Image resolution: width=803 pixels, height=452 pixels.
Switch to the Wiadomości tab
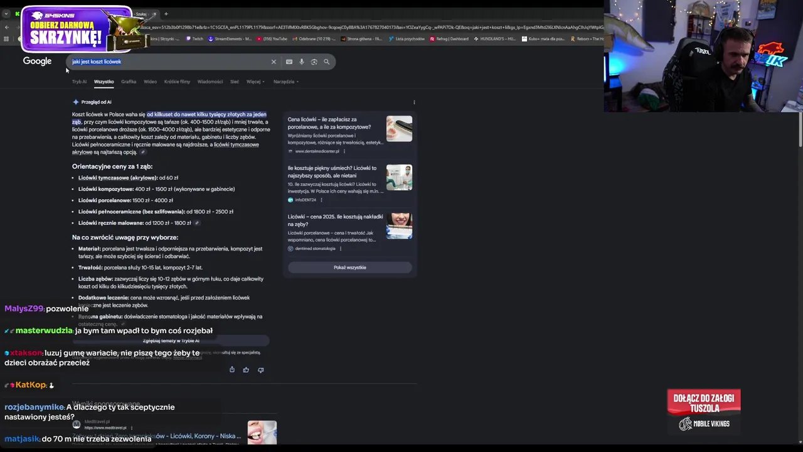[x=210, y=82]
